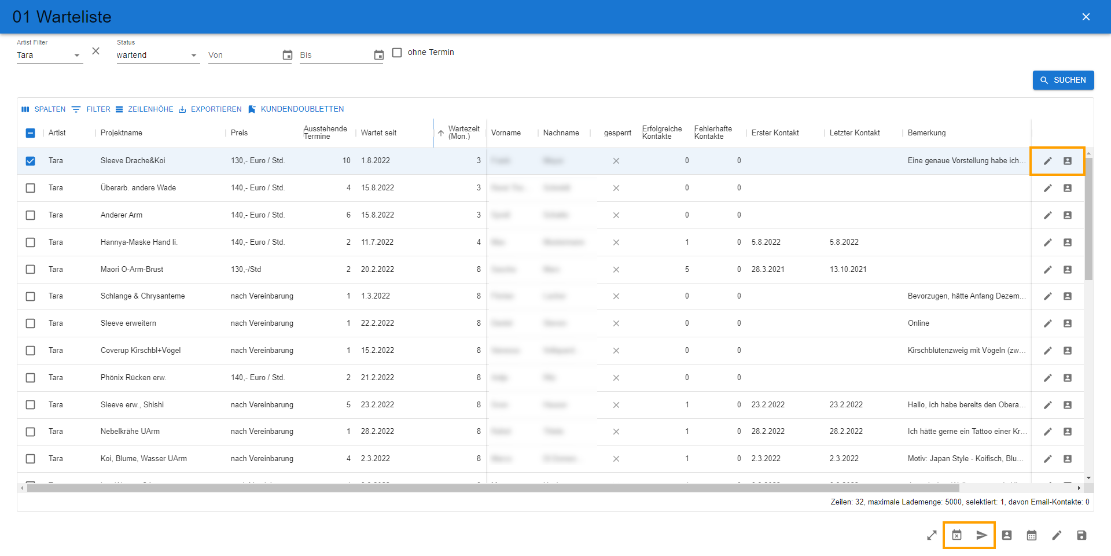The height and width of the screenshot is (556, 1111).
Task: Open the EXPORTIEREN menu
Action: [x=210, y=109]
